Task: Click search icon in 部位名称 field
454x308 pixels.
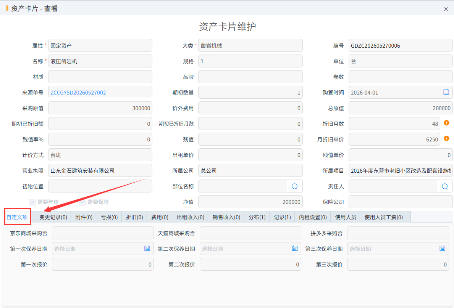Action: [x=295, y=186]
